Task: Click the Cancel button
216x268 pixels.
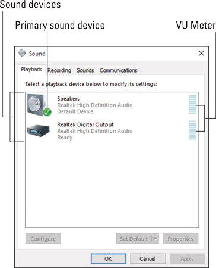Action: pos(148,258)
